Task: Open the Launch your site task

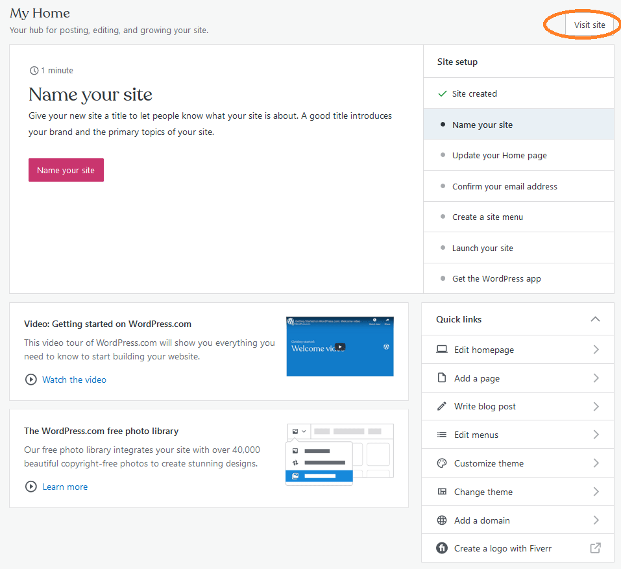Action: [x=482, y=247]
